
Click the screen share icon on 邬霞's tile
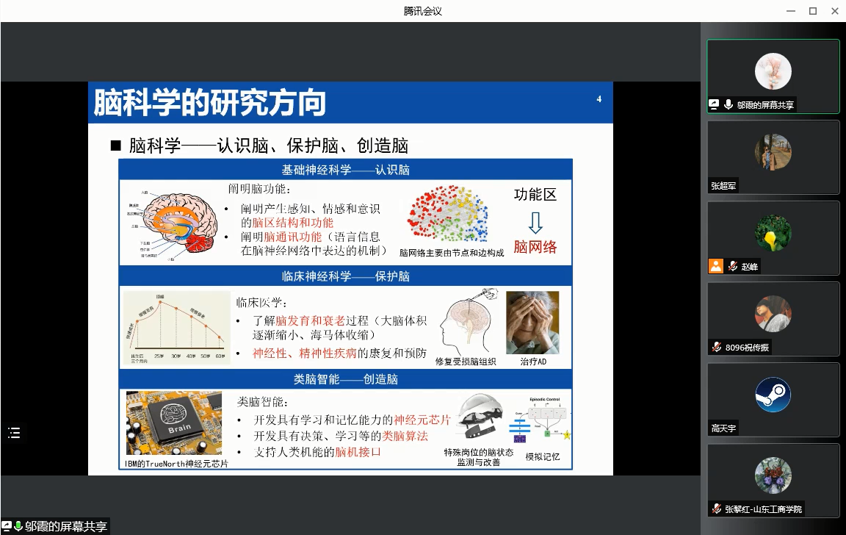[714, 105]
